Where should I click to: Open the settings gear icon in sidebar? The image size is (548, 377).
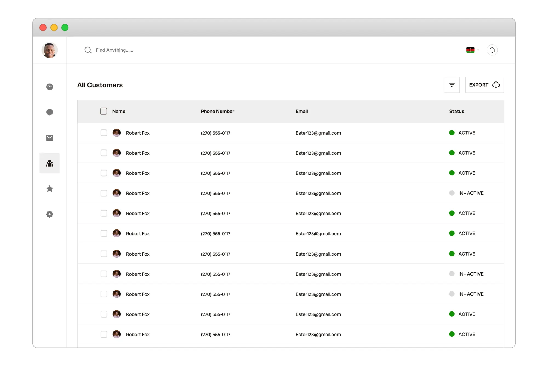coord(50,214)
